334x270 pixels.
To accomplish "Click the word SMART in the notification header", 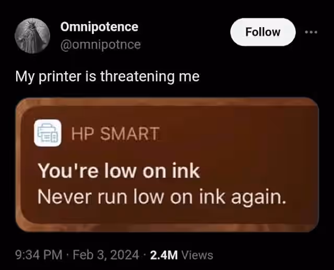I will (x=129, y=134).
